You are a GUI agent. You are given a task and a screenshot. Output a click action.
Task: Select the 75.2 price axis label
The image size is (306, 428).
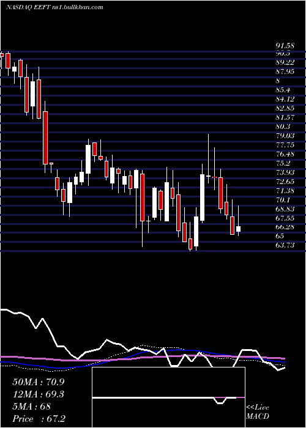click(x=283, y=163)
